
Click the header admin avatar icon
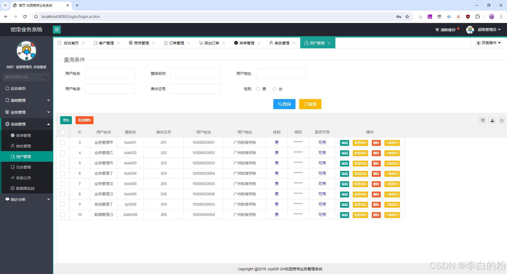point(470,30)
